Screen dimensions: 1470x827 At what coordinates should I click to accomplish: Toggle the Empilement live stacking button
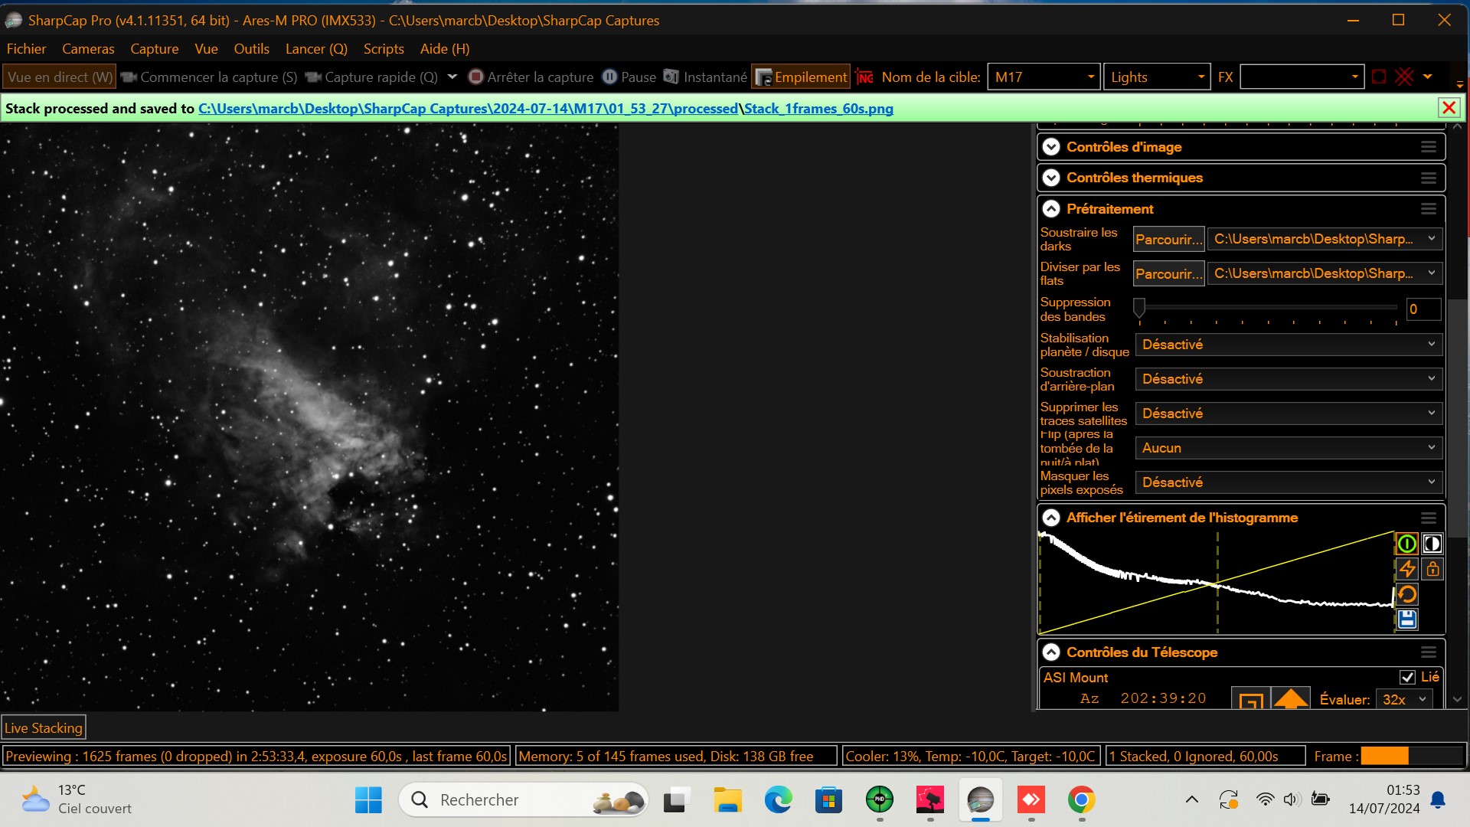(x=801, y=77)
